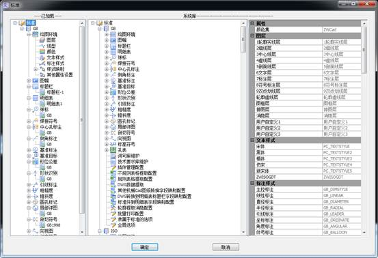Click properties panel scroll down arrow
The width and height of the screenshot is (378, 258).
coord(364,232)
